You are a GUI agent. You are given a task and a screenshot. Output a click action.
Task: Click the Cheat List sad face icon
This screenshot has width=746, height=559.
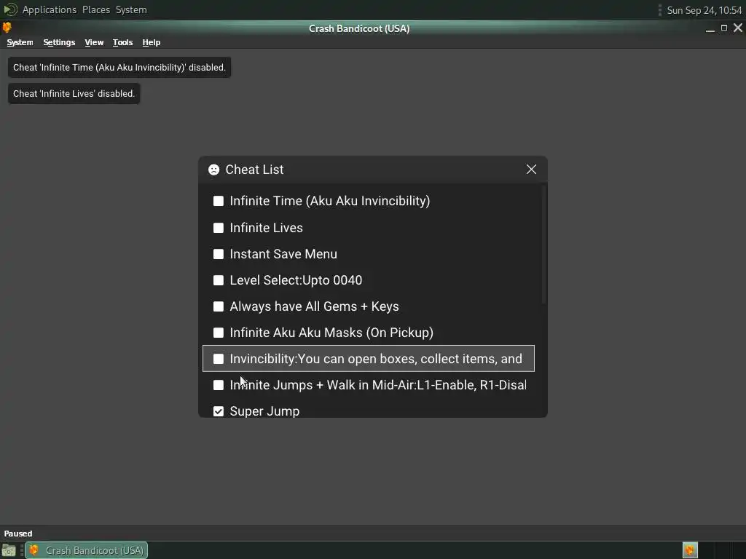213,170
